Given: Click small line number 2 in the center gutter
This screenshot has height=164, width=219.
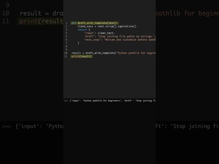Looking at the screenshot, I should tap(66, 26).
